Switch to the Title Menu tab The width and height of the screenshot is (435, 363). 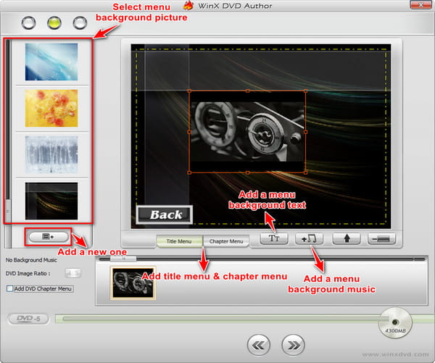[179, 241]
